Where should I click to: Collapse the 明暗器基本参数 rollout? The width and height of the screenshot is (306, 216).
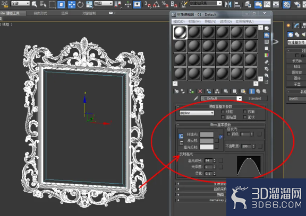click(x=220, y=106)
